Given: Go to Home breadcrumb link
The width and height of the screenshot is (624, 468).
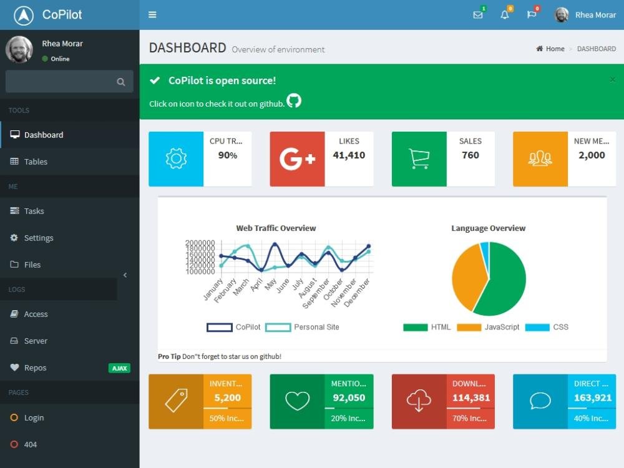Looking at the screenshot, I should pyautogui.click(x=555, y=49).
